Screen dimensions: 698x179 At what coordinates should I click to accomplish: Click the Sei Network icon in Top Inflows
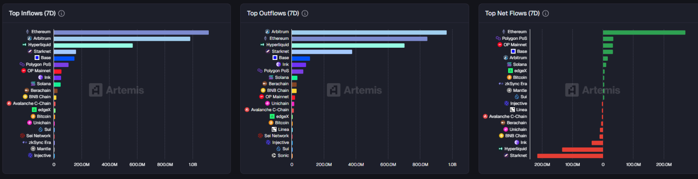tap(22, 136)
